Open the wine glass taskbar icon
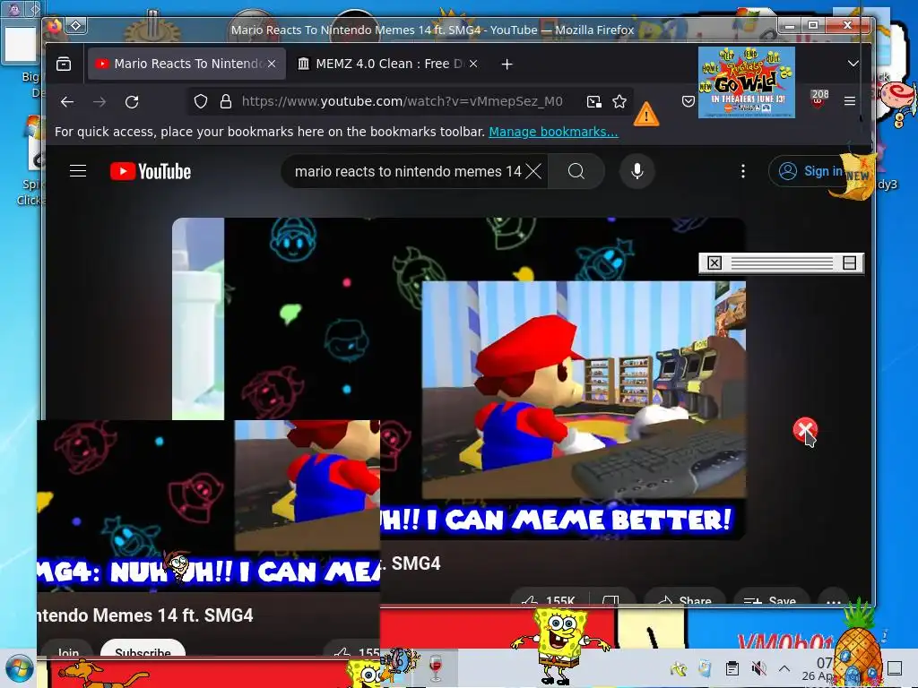 pyautogui.click(x=435, y=668)
